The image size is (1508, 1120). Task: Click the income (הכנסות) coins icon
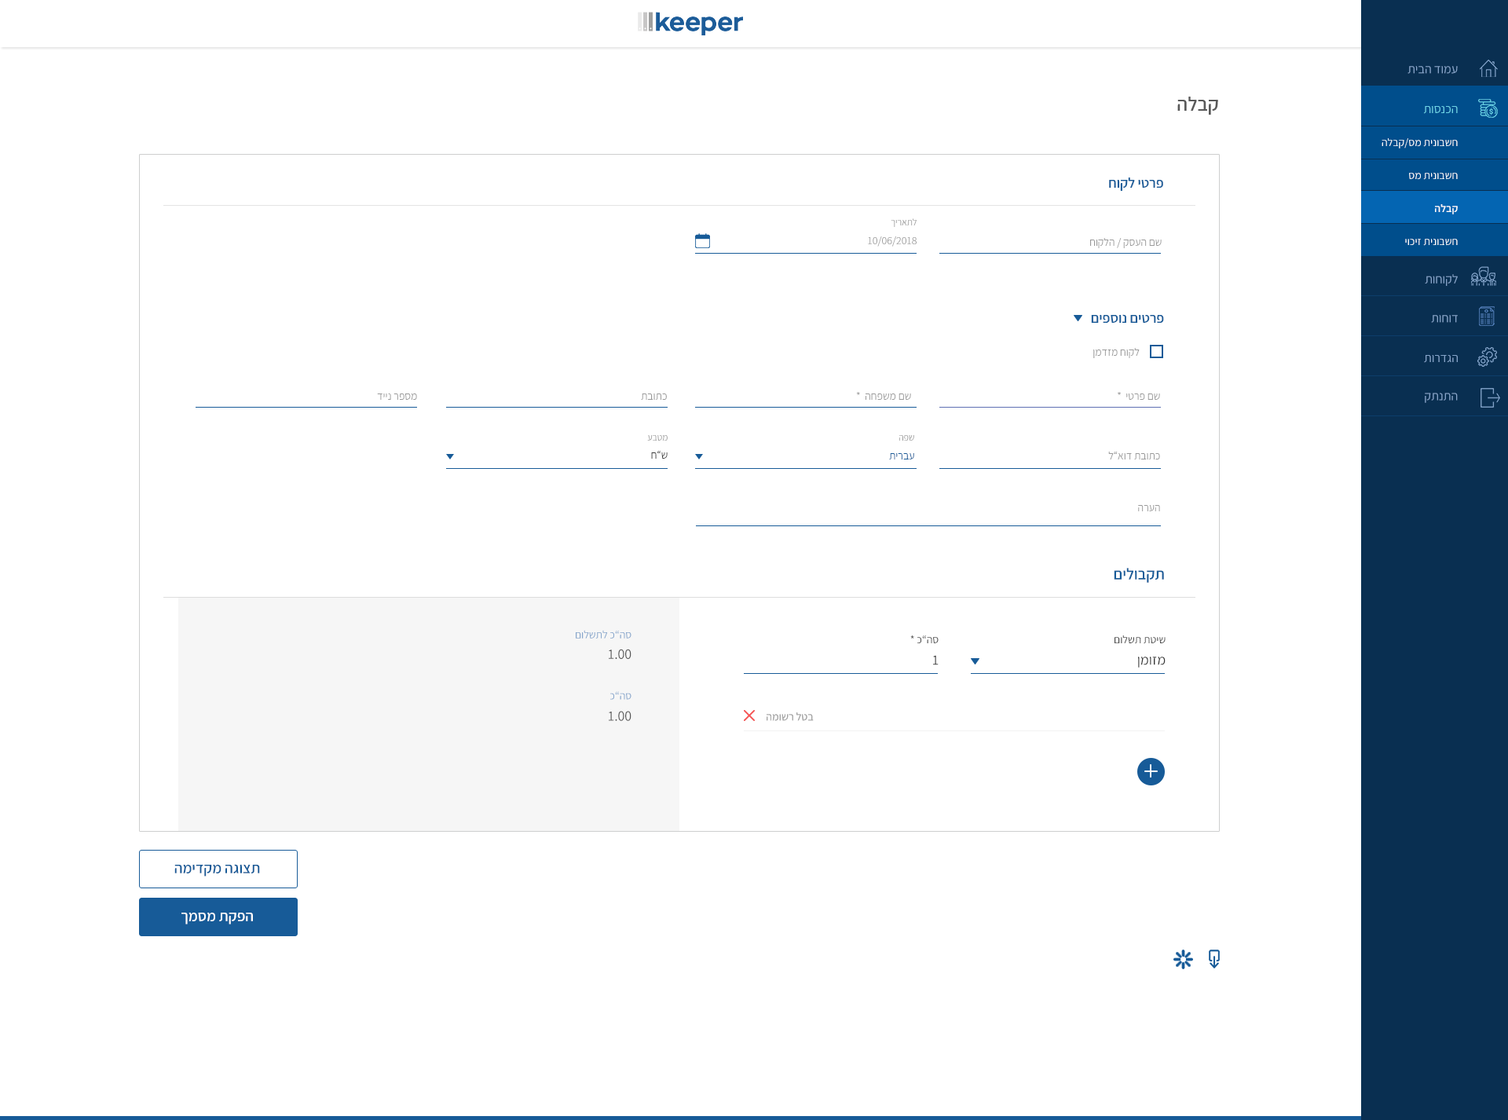coord(1487,108)
